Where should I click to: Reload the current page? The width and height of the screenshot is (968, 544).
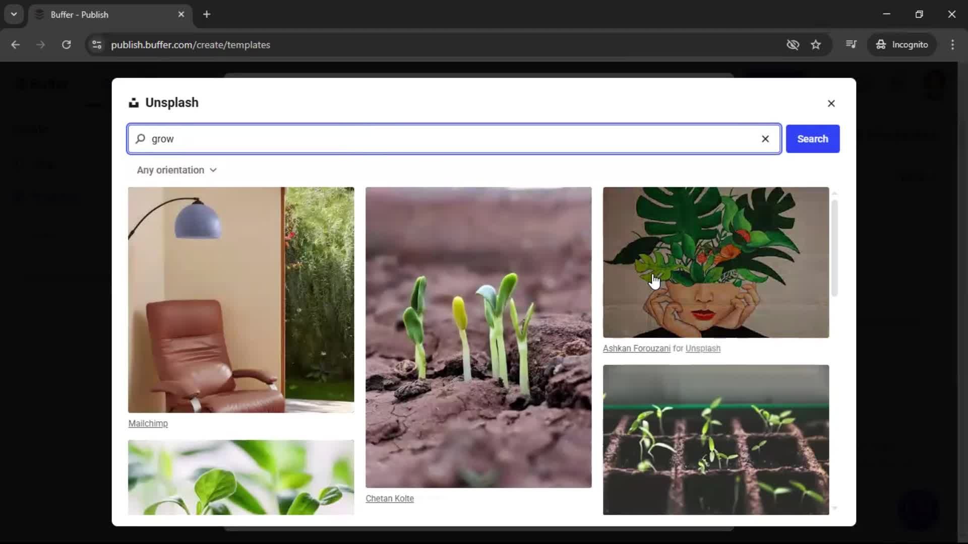[66, 45]
